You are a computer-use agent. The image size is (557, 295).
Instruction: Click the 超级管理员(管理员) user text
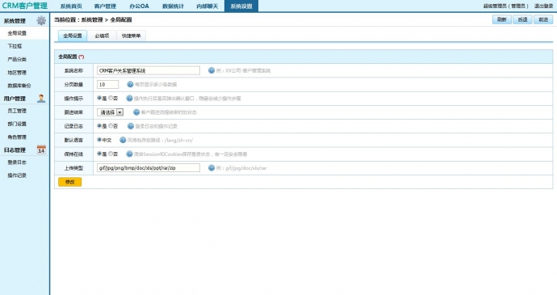pos(506,6)
